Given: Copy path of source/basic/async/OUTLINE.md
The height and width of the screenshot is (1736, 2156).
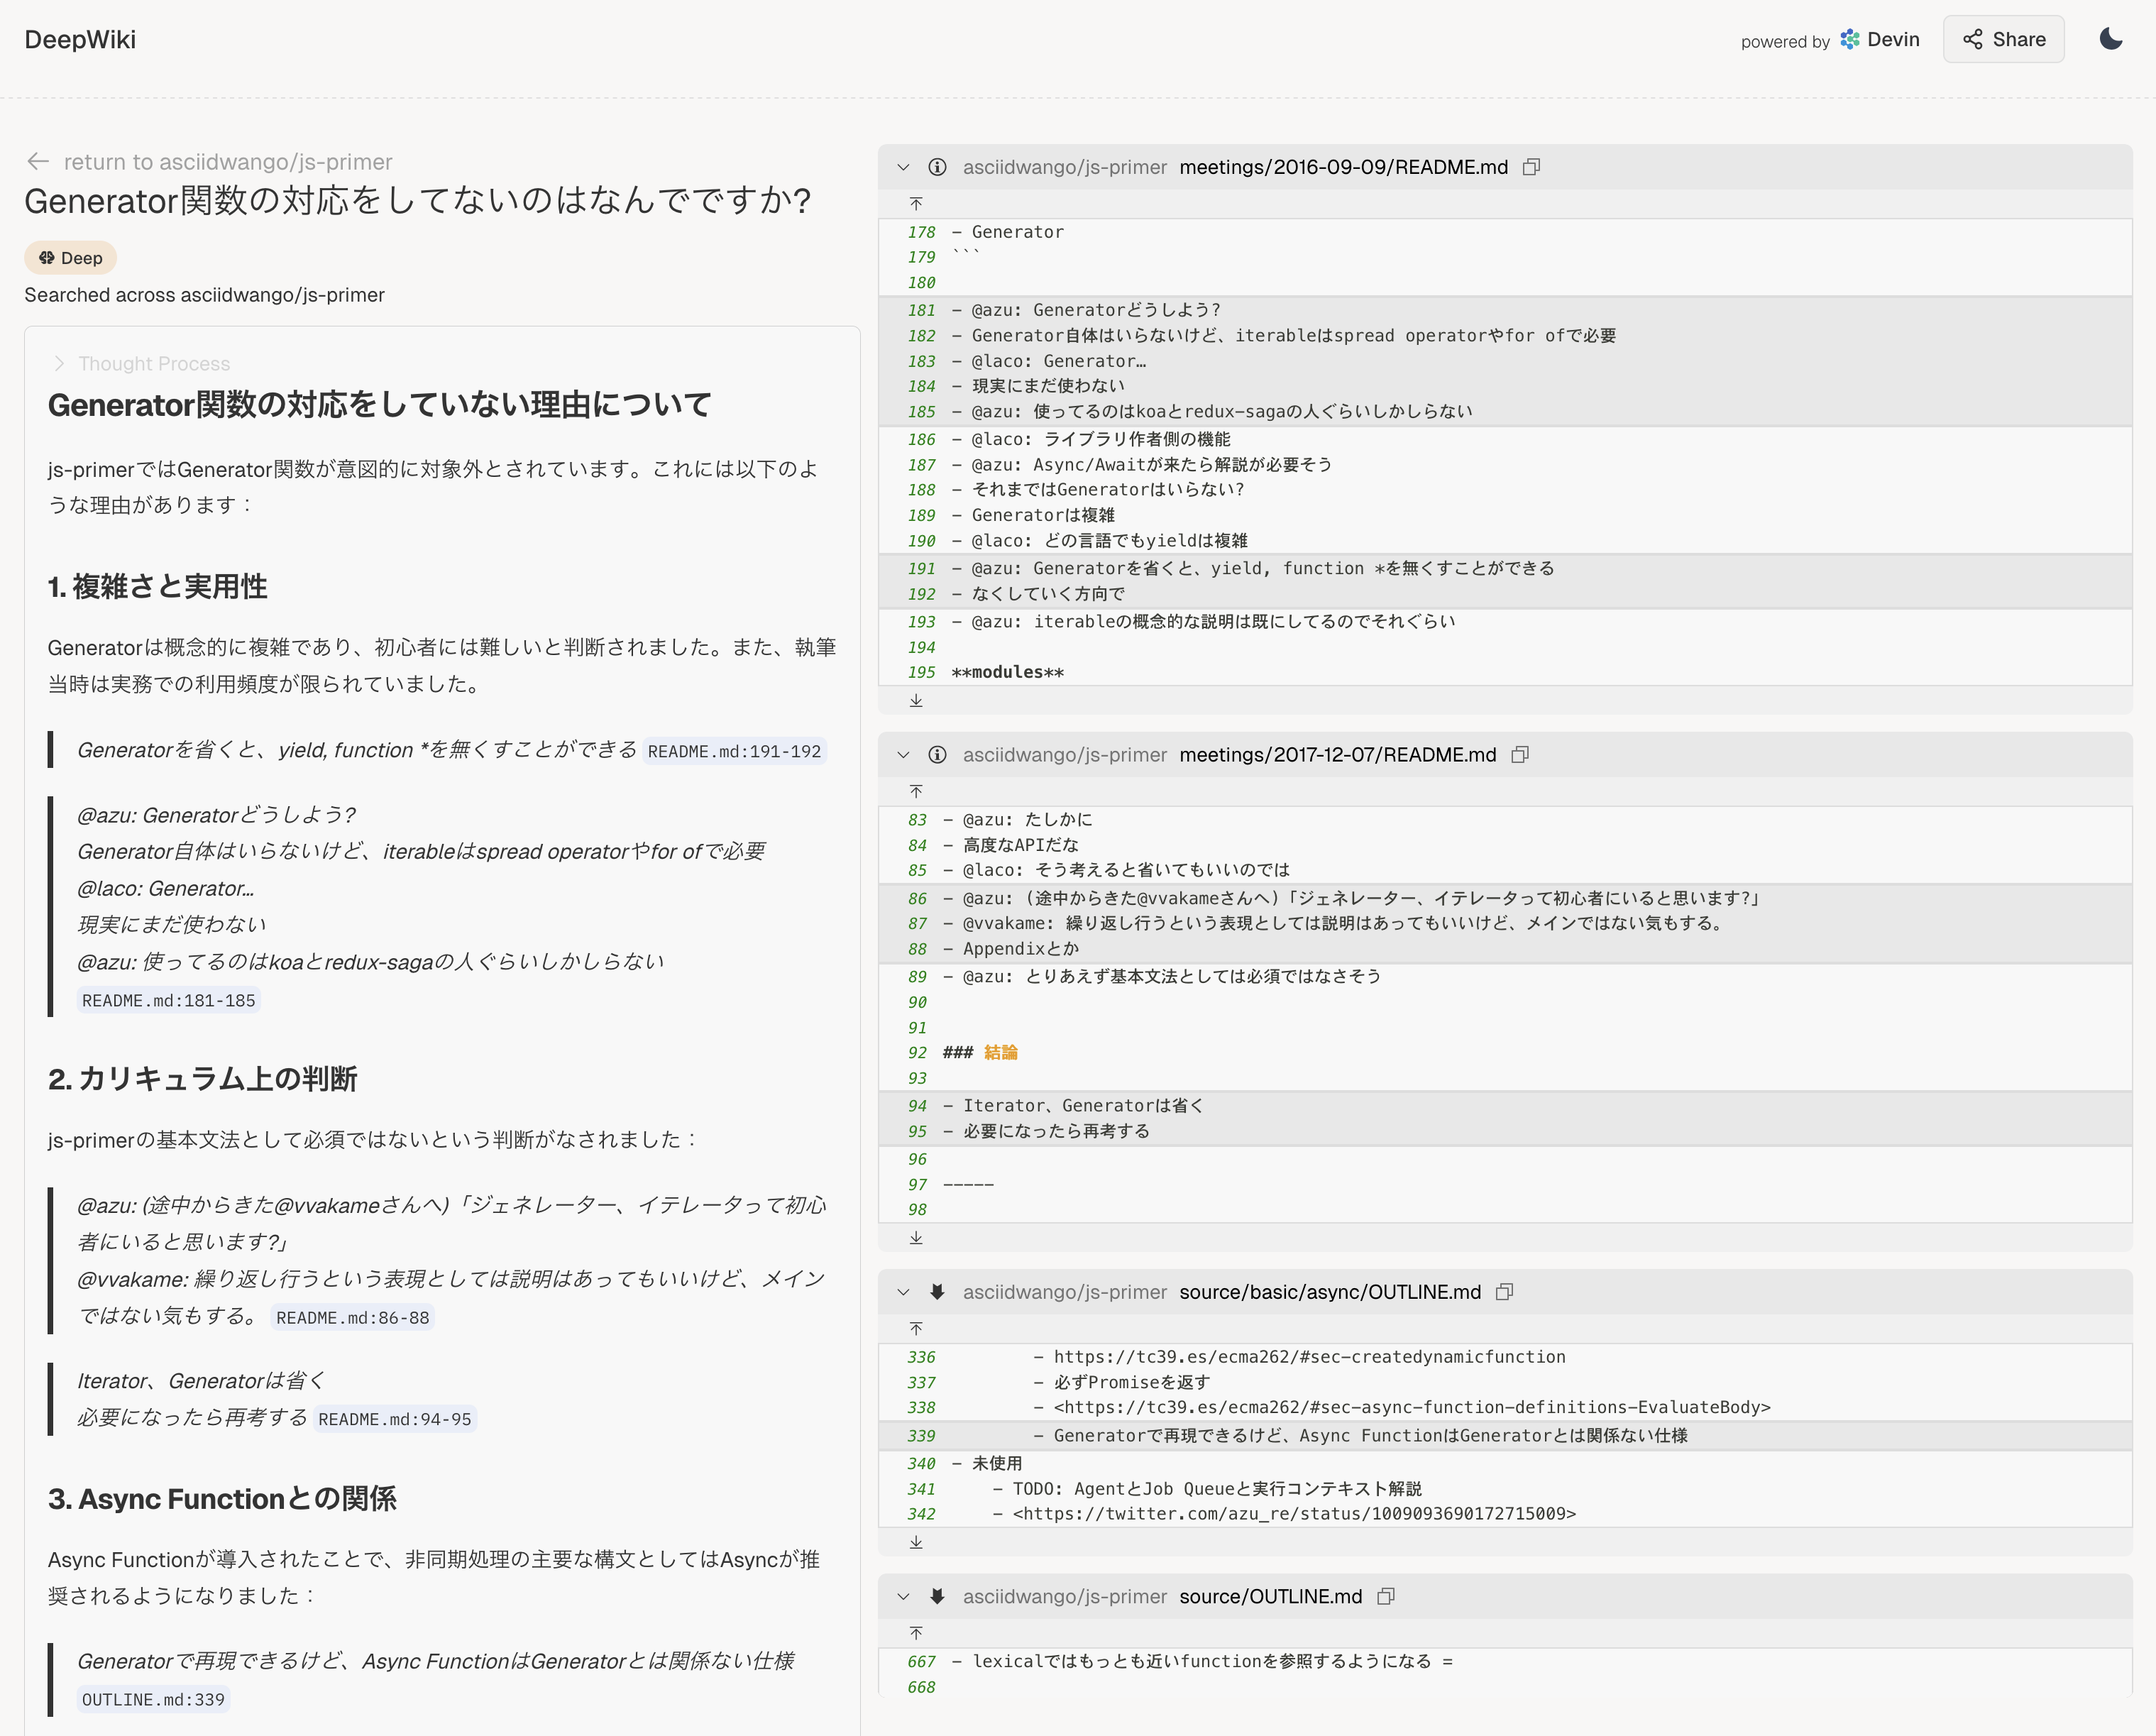Looking at the screenshot, I should (x=1503, y=1292).
